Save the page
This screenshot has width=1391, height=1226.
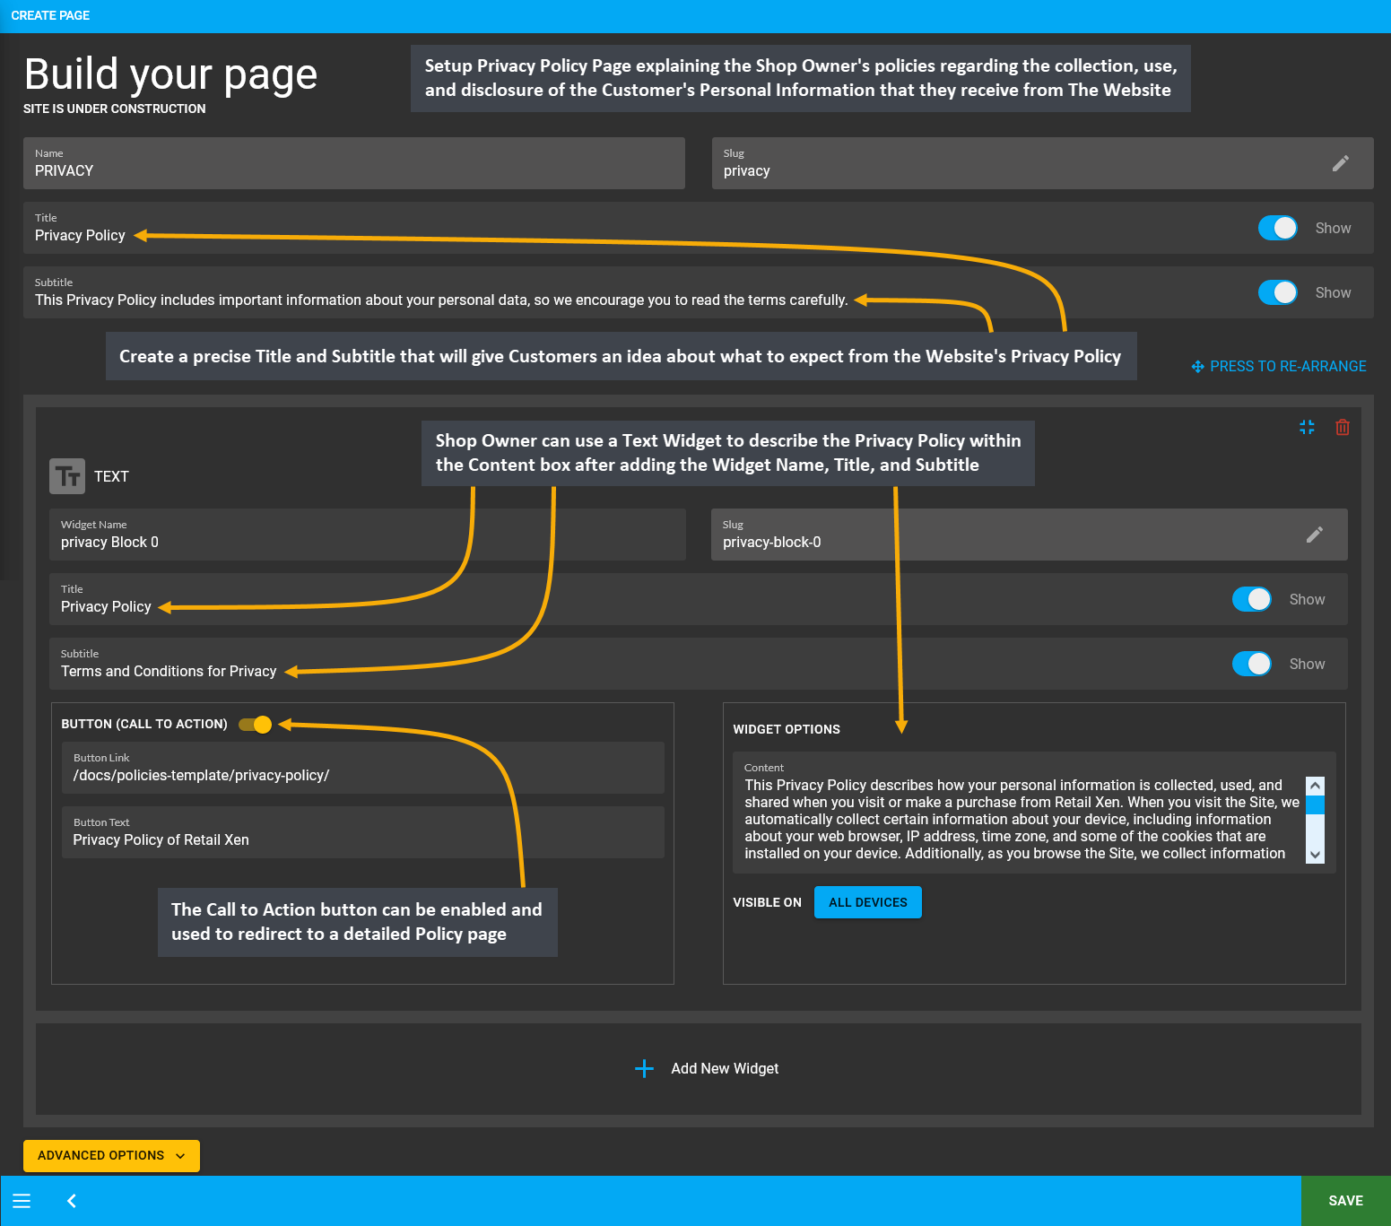1345,1201
